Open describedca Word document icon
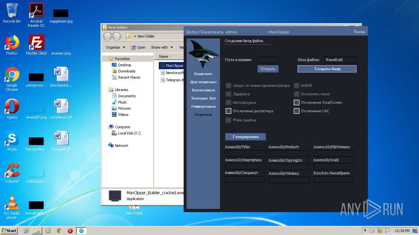Viewport: 419px width, 235px height. click(x=61, y=77)
